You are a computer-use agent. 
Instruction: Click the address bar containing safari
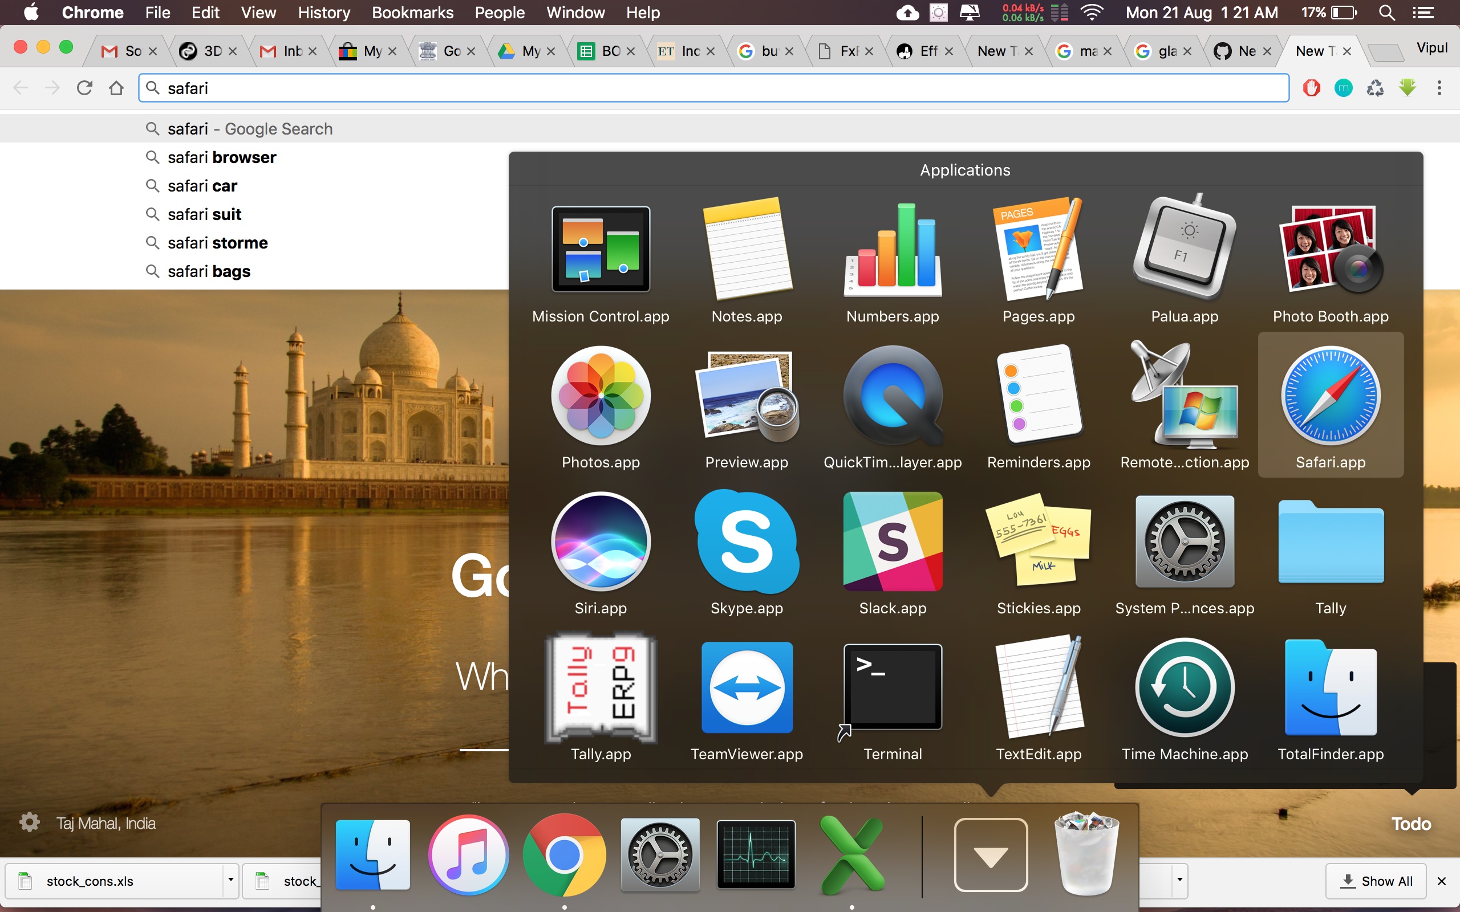pos(713,88)
